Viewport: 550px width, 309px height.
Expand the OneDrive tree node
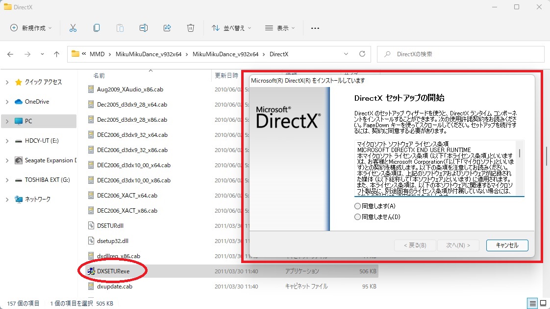point(7,102)
